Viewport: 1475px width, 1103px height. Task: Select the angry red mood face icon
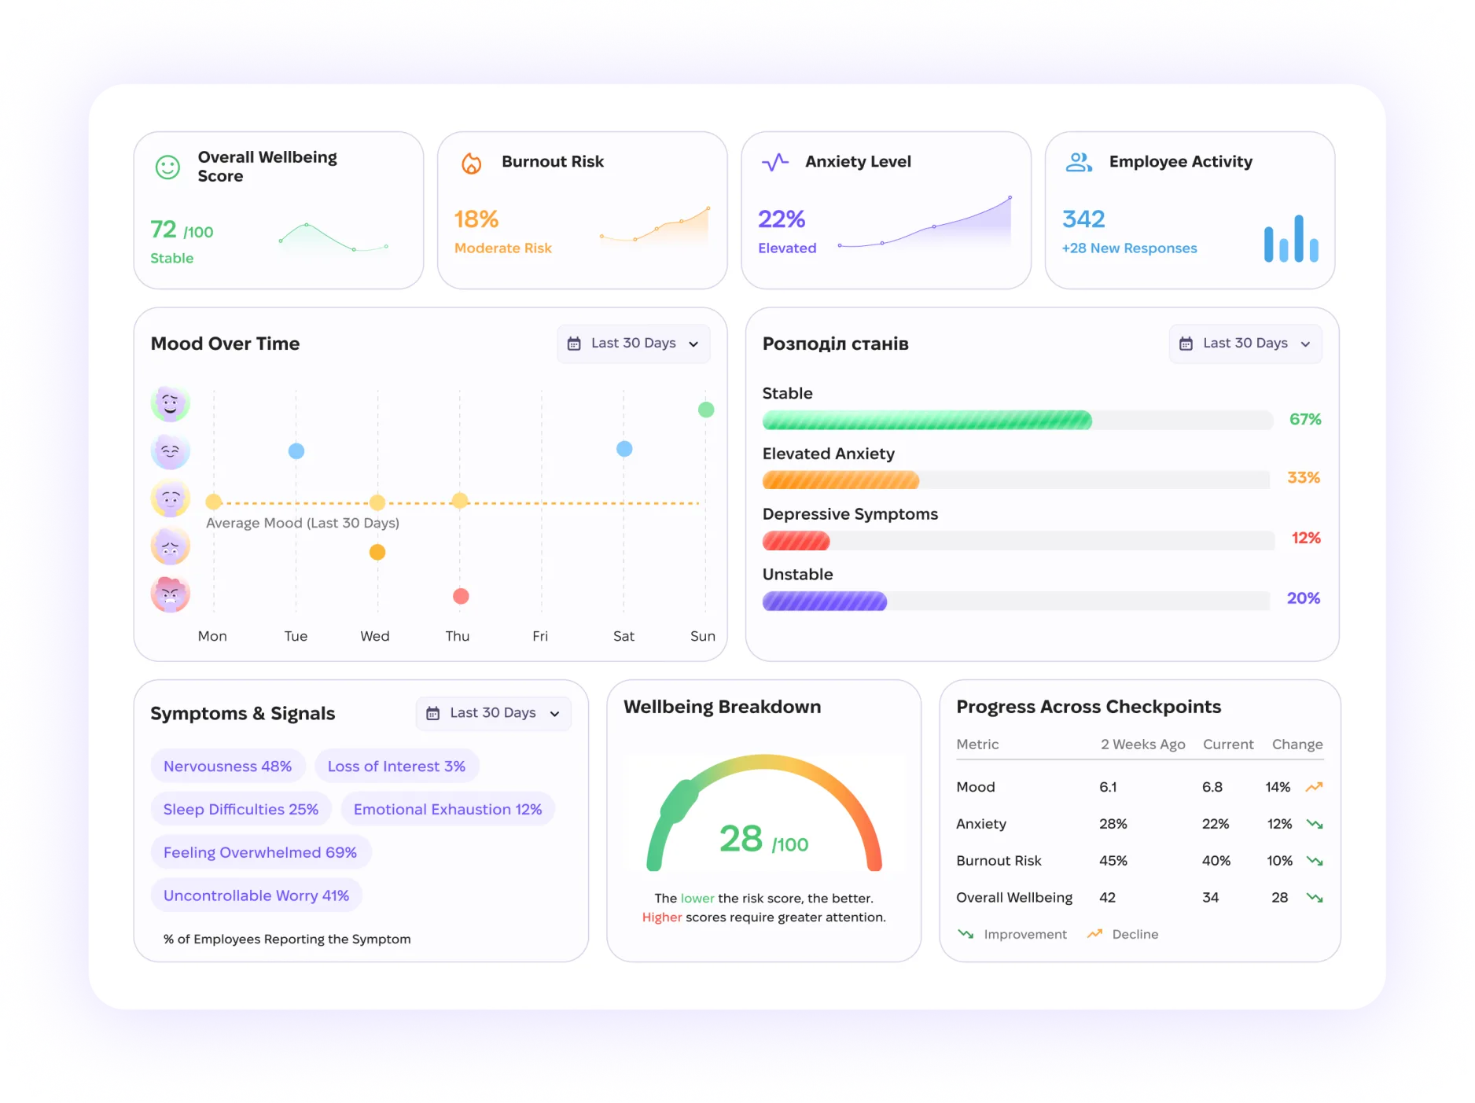coord(170,594)
